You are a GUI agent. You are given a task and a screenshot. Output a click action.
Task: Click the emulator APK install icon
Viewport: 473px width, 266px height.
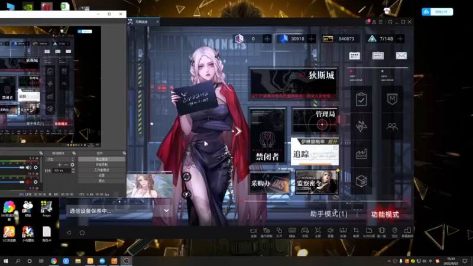(x=343, y=232)
